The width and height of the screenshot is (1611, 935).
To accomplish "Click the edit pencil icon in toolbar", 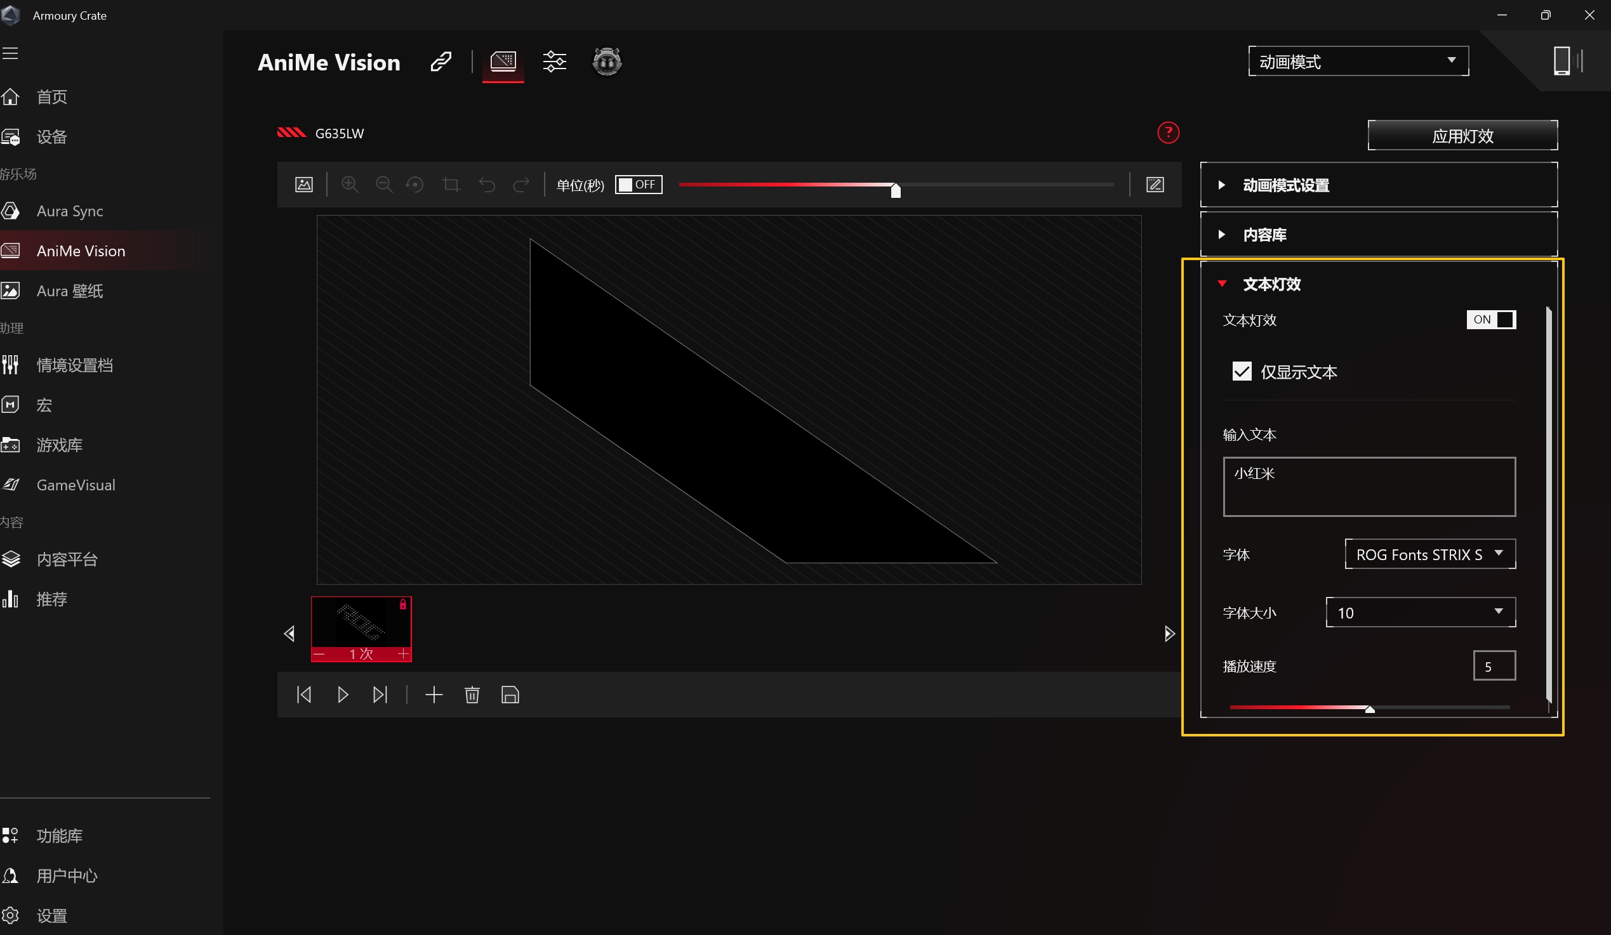I will [x=1155, y=185].
